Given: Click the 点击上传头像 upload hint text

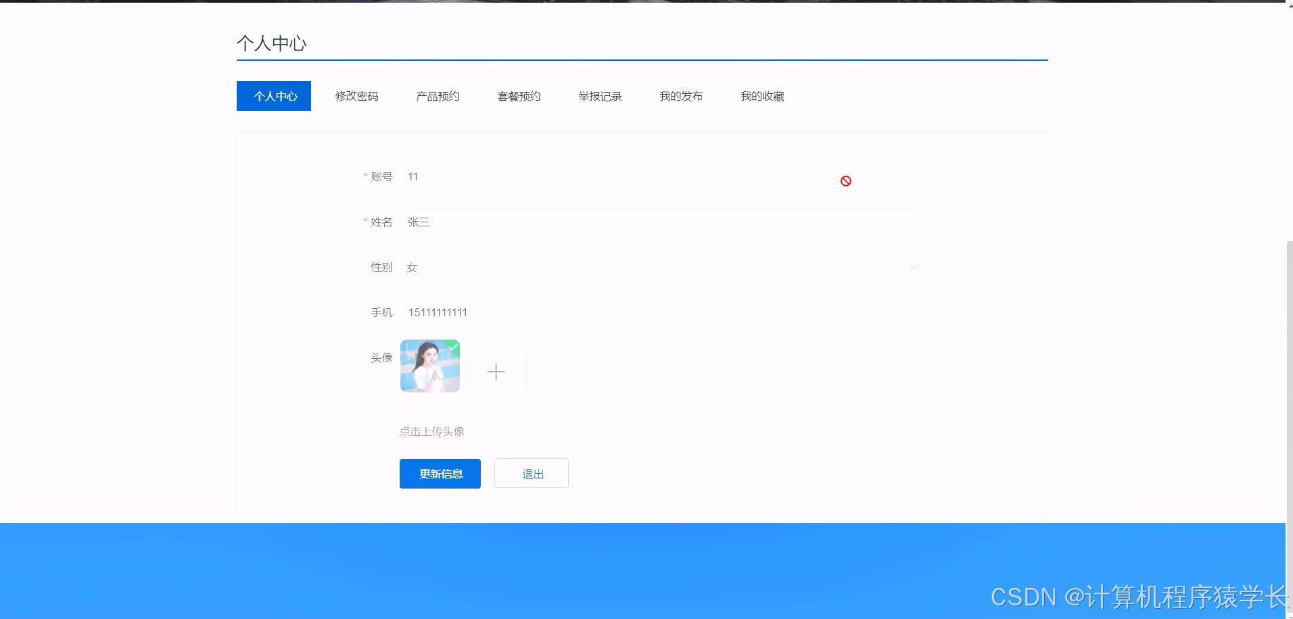Looking at the screenshot, I should click(431, 430).
